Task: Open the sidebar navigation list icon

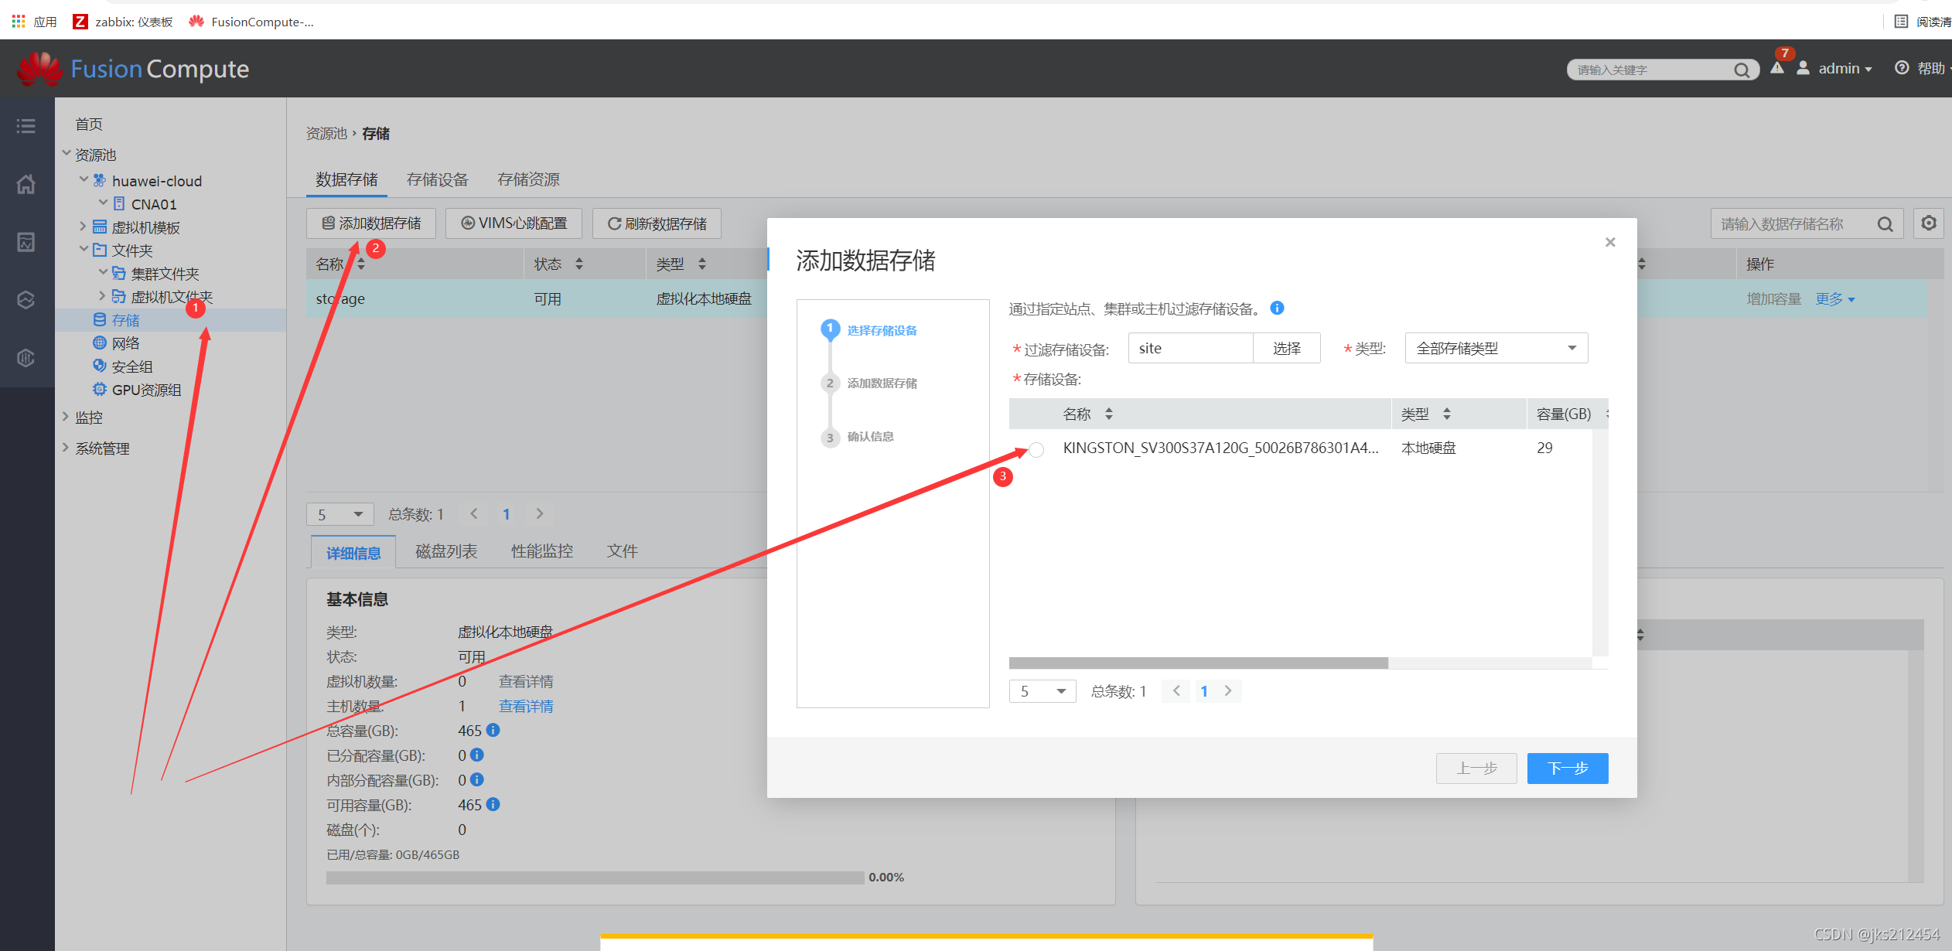Action: pyautogui.click(x=26, y=125)
